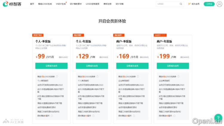Click the floating green help button

(218, 118)
